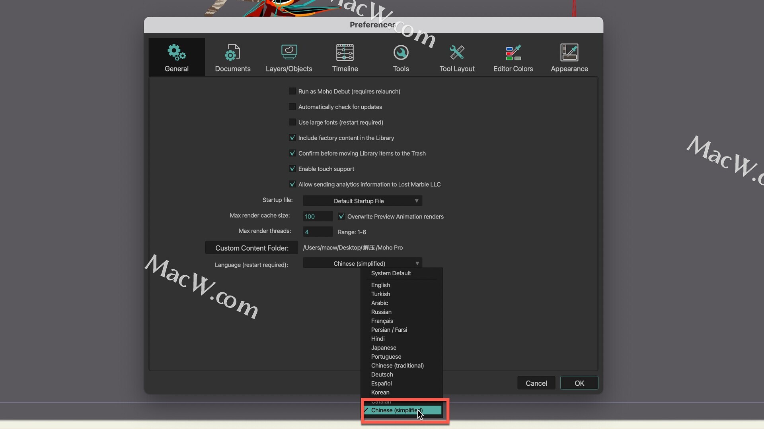This screenshot has height=429, width=764.
Task: Open the Editor Colors preferences icon
Action: pos(513,52)
